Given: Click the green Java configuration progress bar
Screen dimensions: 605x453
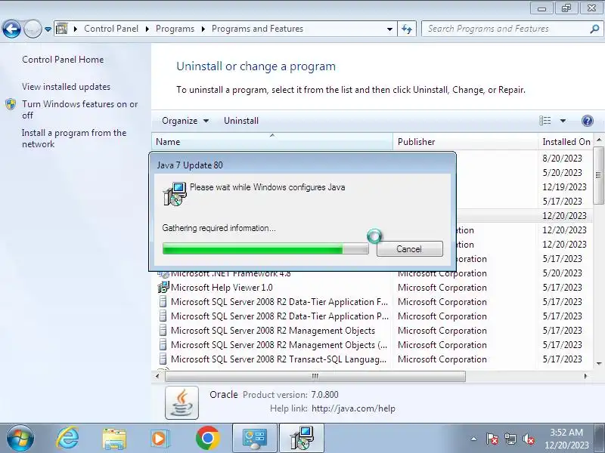Looking at the screenshot, I should pos(265,249).
